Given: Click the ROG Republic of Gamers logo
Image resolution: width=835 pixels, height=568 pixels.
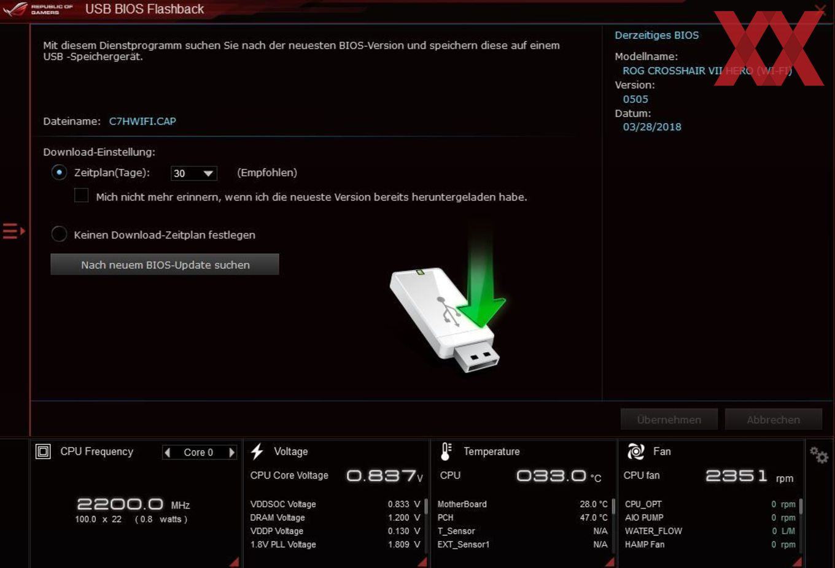Looking at the screenshot, I should click(38, 9).
